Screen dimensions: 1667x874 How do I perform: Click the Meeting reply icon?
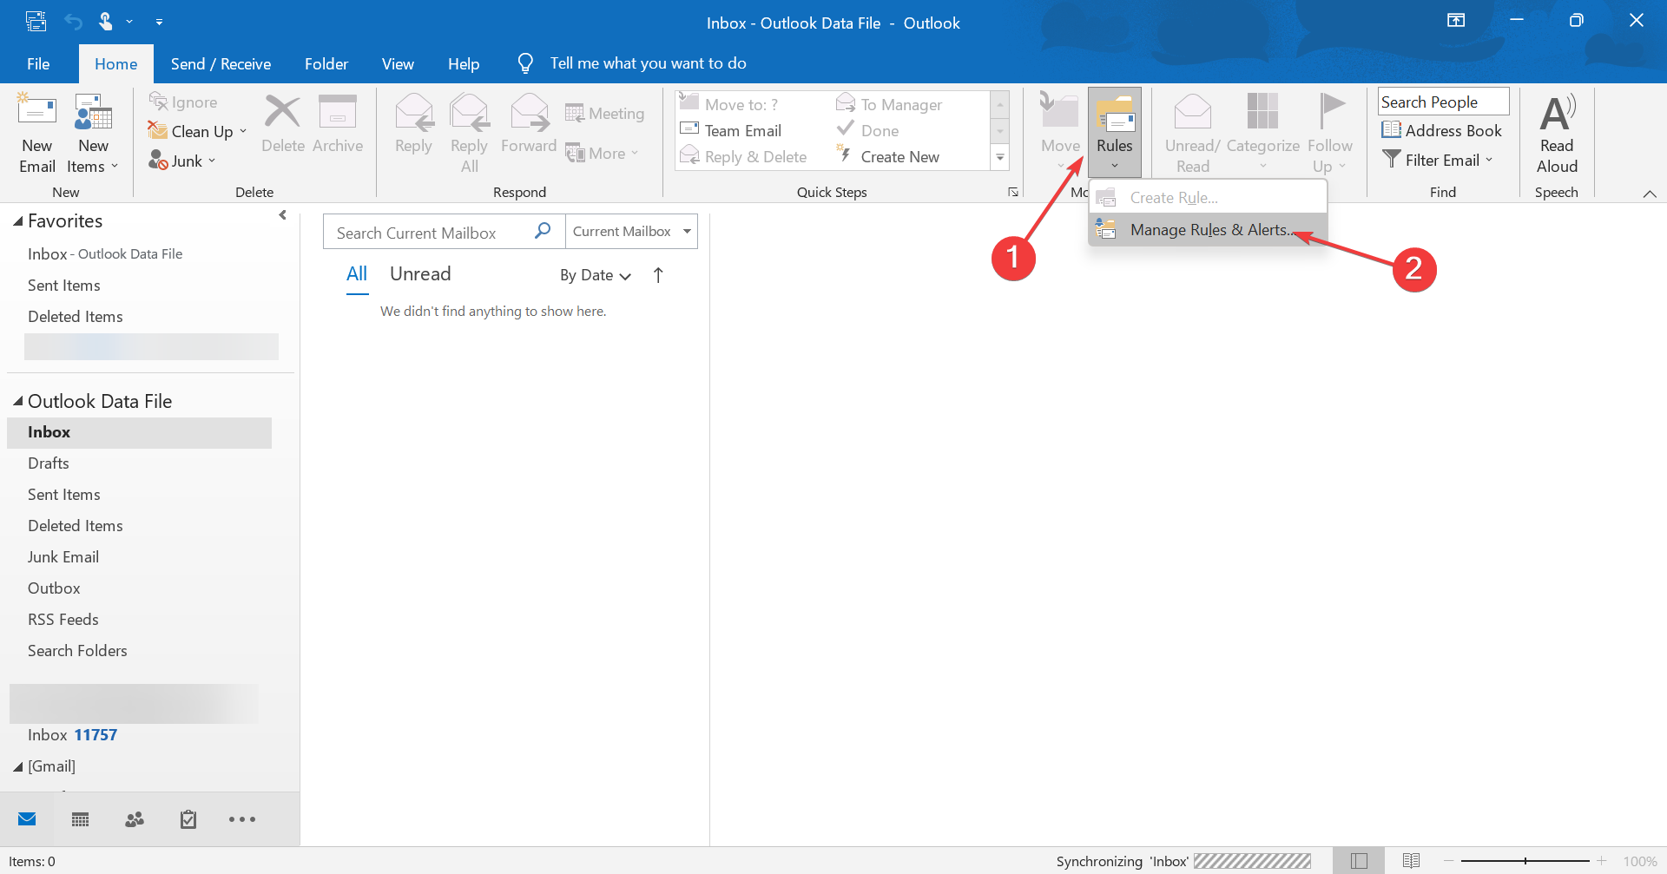click(x=574, y=113)
